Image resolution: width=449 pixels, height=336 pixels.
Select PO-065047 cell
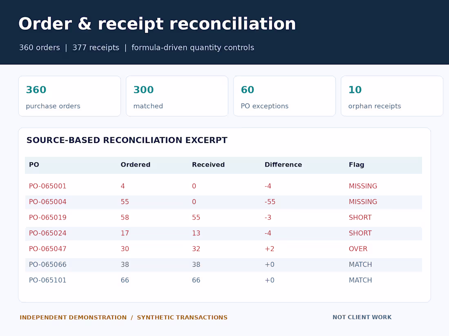47,249
